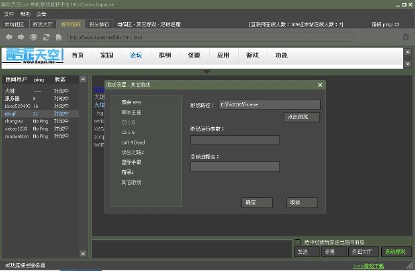Image resolution: width=415 pixels, height=271 pixels.
Task: Click the home page icon
Action: coord(59,37)
